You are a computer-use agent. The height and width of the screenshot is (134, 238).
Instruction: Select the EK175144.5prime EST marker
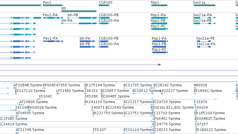pyautogui.click(x=86, y=88)
